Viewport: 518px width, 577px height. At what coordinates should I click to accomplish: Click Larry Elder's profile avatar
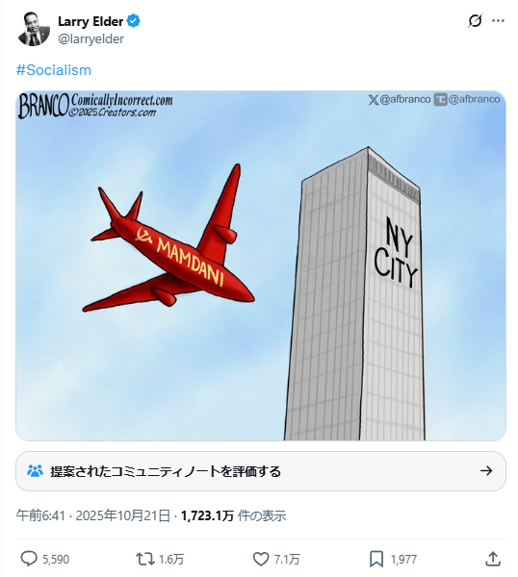(x=34, y=29)
